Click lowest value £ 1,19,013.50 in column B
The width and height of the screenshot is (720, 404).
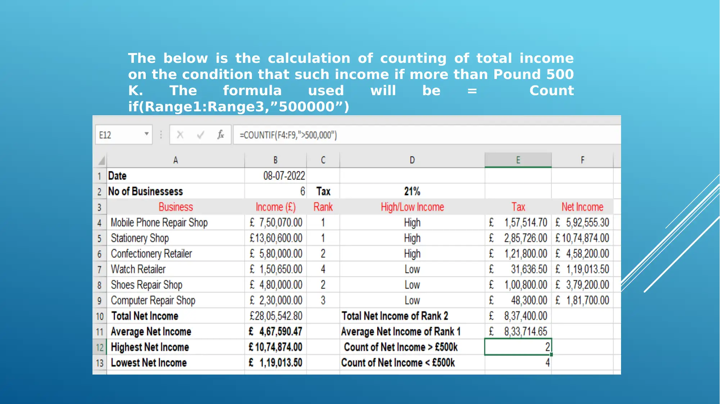276,363
